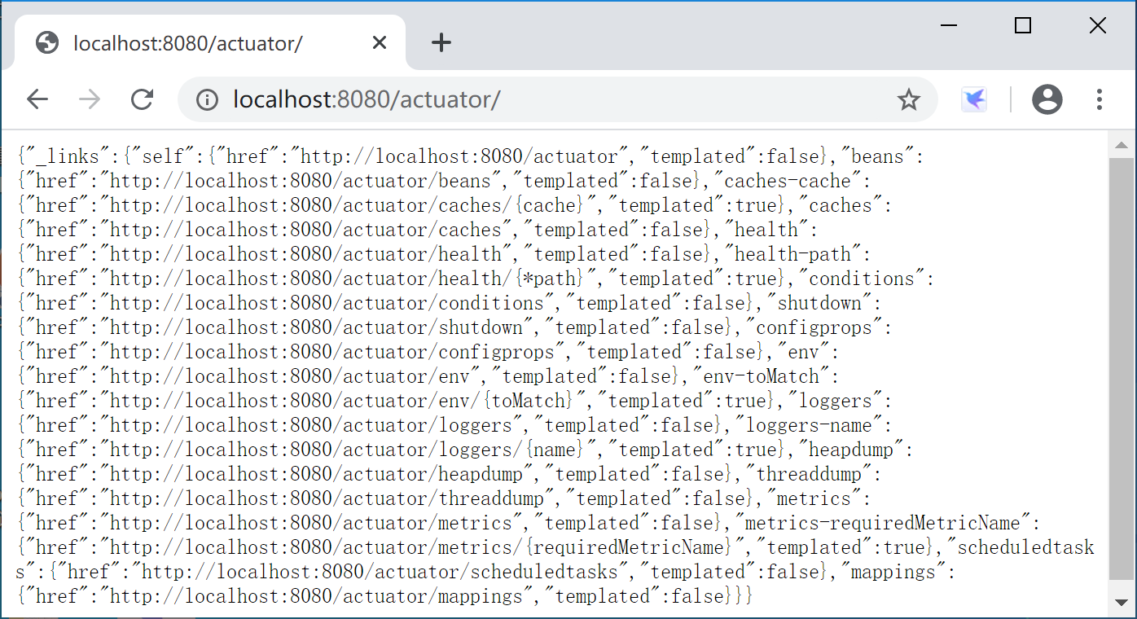Click the scrollbar down arrow
The image size is (1137, 619).
point(1122,602)
